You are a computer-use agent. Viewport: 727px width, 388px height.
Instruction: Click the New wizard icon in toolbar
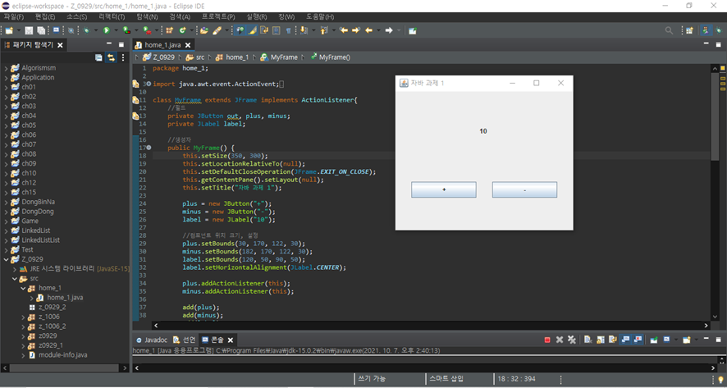(9, 30)
